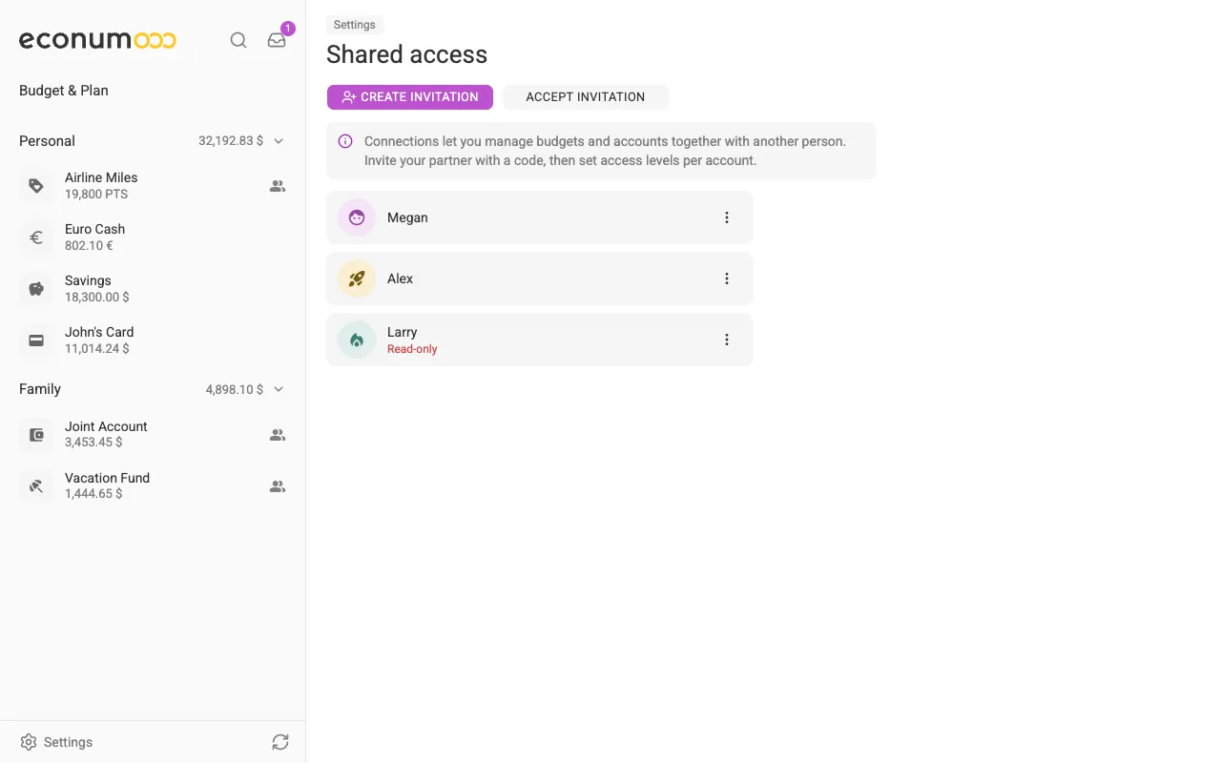Click the Euro Cash currency icon
The image size is (1221, 763).
coord(36,237)
